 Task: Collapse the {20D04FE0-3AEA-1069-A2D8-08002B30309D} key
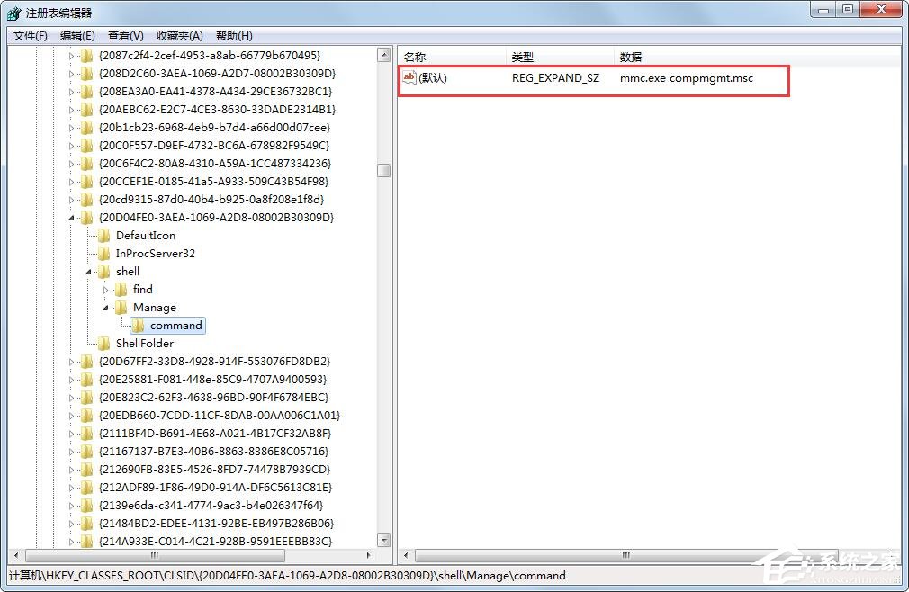coord(74,217)
